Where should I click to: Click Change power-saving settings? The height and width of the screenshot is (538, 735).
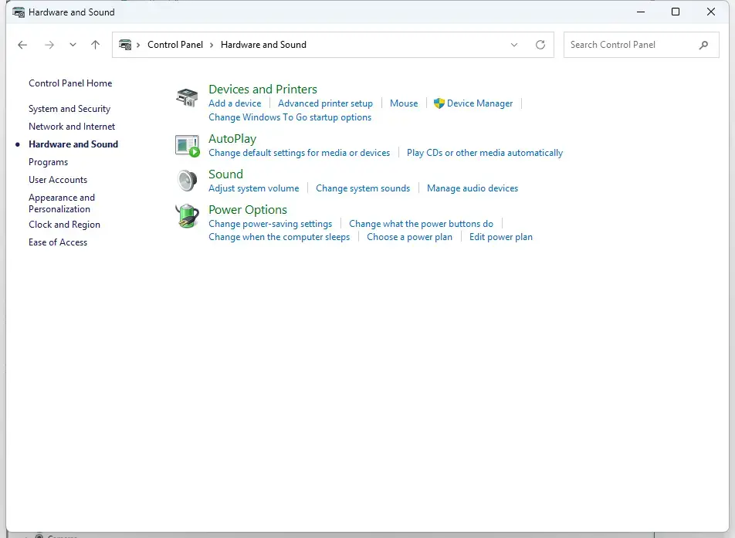[270, 224]
